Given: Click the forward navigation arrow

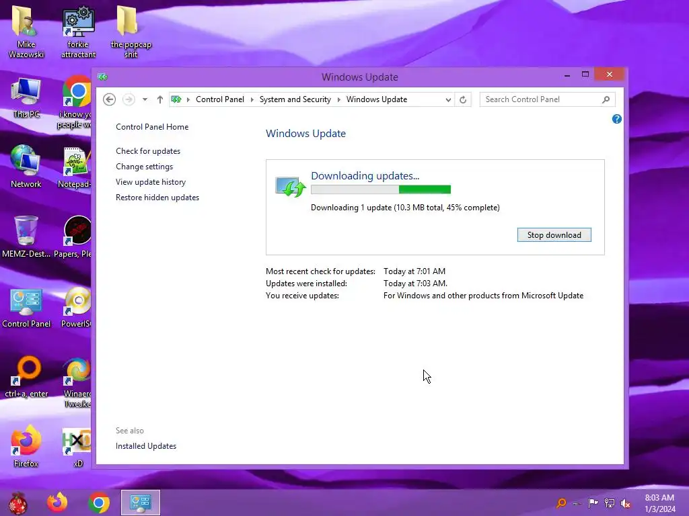Looking at the screenshot, I should [129, 99].
